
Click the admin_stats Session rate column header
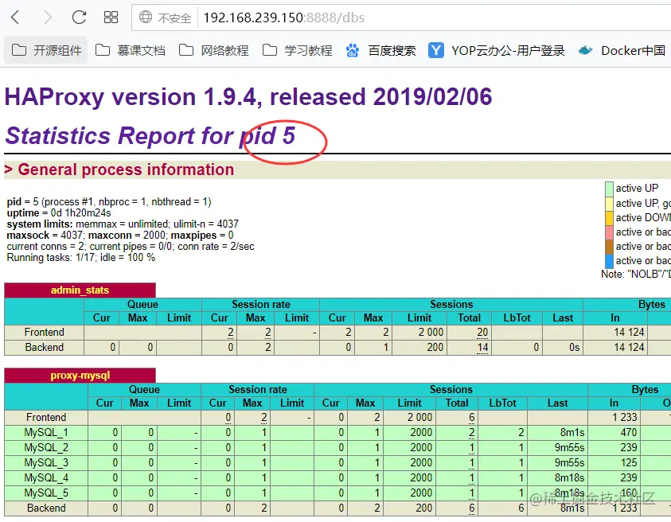point(260,304)
